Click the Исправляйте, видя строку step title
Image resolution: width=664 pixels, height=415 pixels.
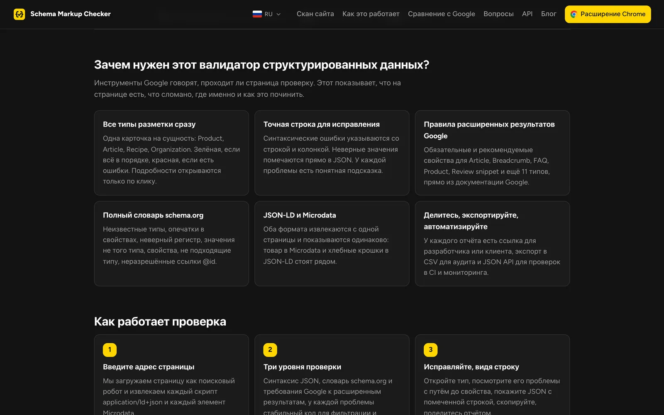tap(471, 367)
